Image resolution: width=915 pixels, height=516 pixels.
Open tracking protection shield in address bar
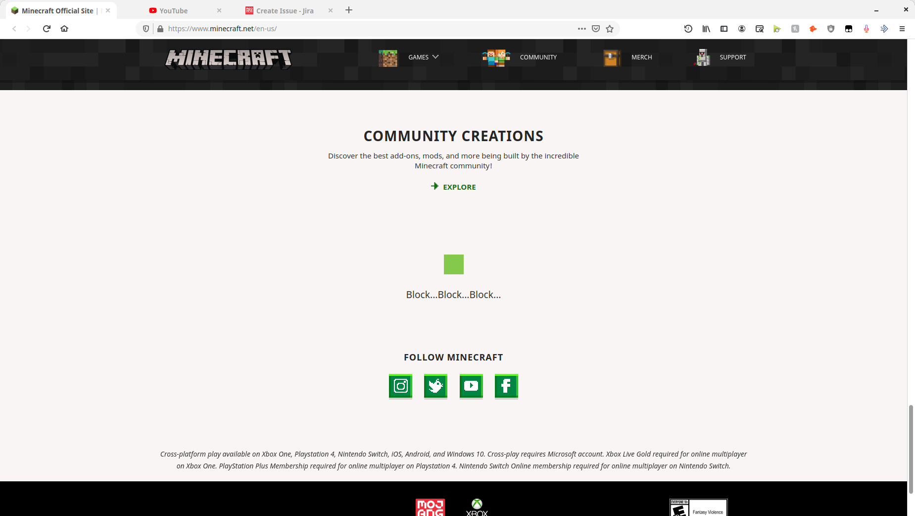(146, 29)
